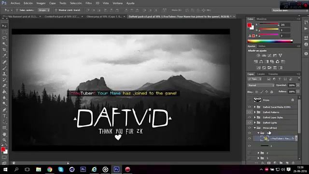Select the Move tool in the toolbox

pyautogui.click(x=4, y=26)
